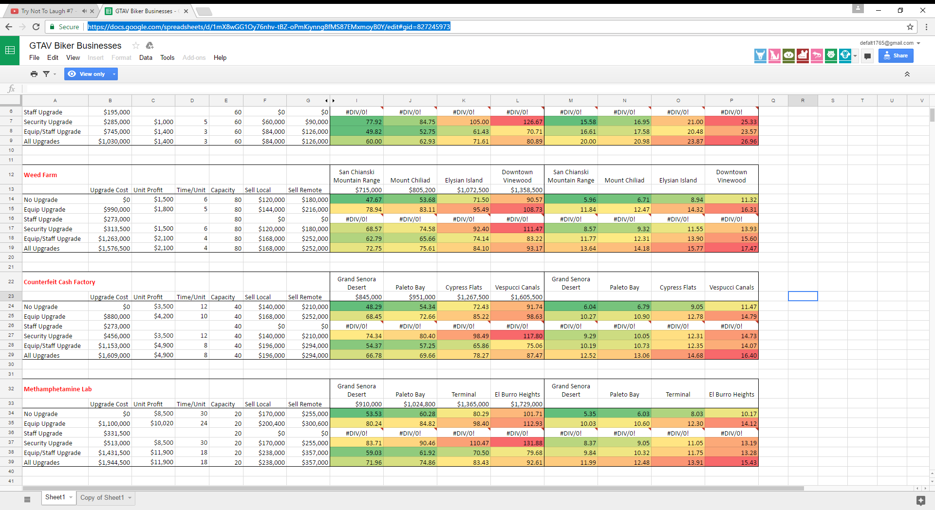
Task: Open the Chrome three-dot menu
Action: [926, 27]
